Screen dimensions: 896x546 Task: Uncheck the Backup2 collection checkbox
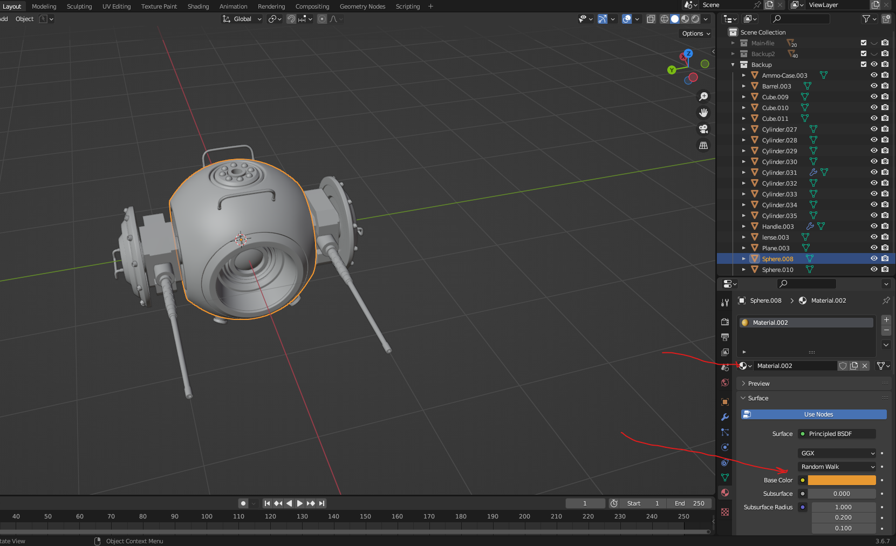point(864,54)
